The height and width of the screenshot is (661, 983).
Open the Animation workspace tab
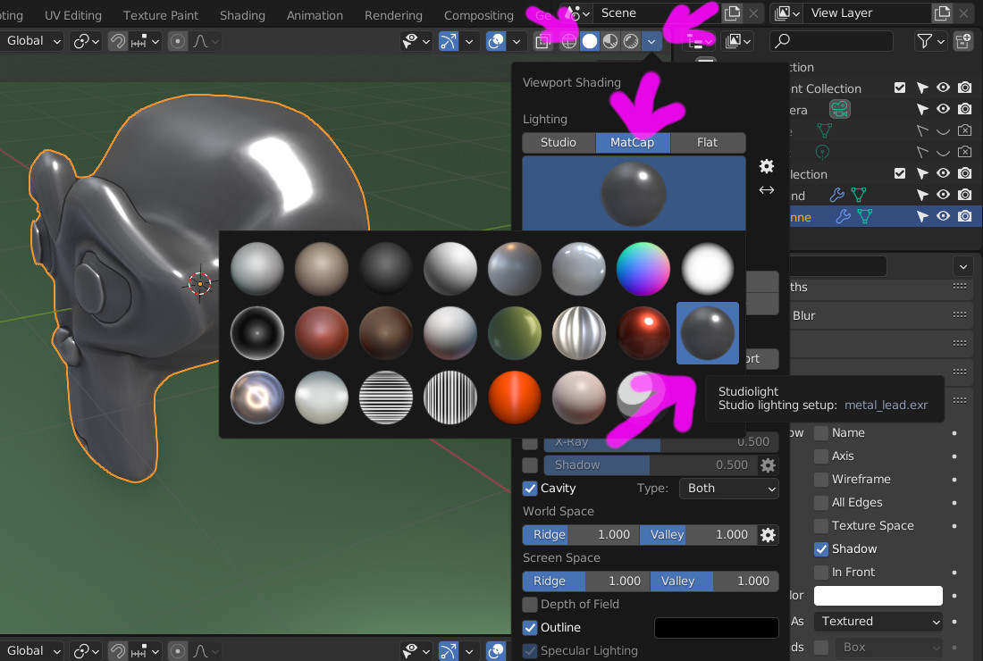pyautogui.click(x=314, y=14)
